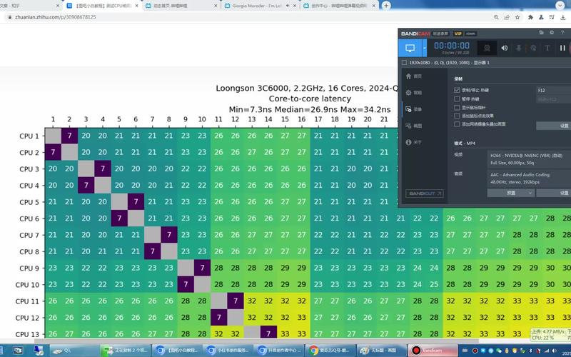Enable the pause hotkey checkbox

457,99
